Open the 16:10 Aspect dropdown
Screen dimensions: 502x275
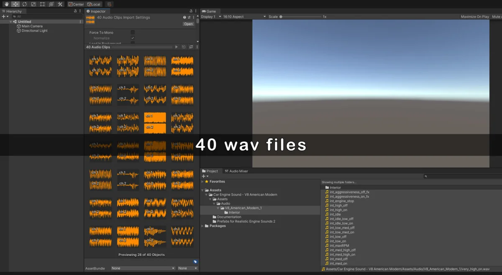click(244, 17)
